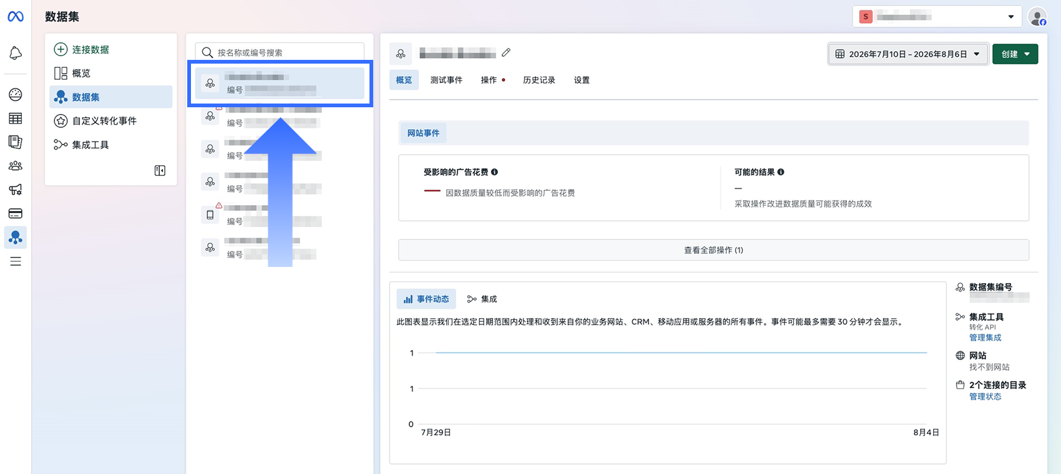Switch to the 集成 chart tab

point(482,299)
